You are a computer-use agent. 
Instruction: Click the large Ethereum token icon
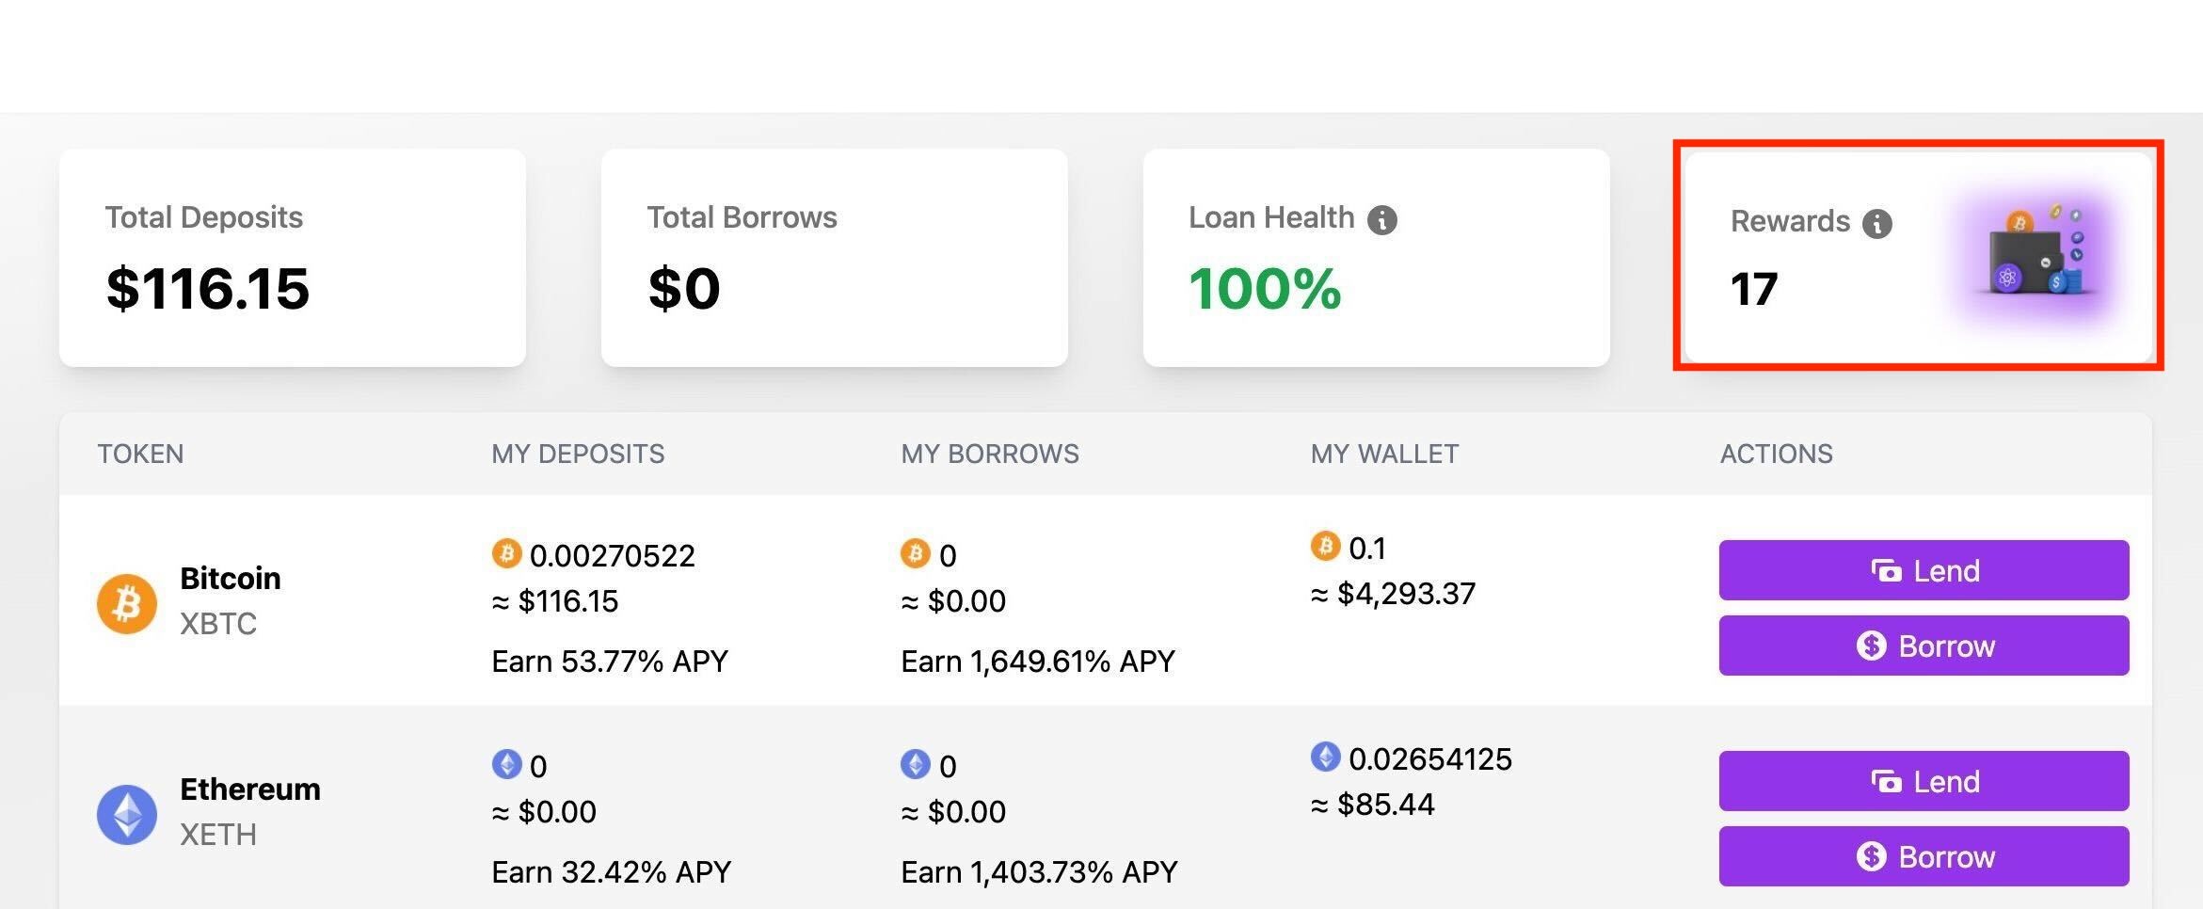coord(127,814)
